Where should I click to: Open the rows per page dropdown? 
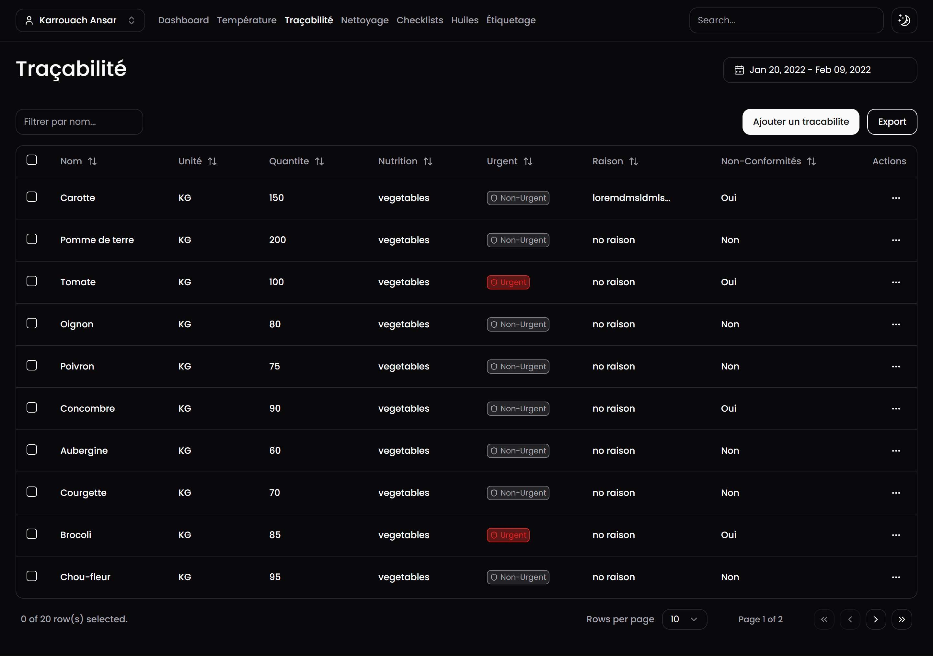click(684, 619)
